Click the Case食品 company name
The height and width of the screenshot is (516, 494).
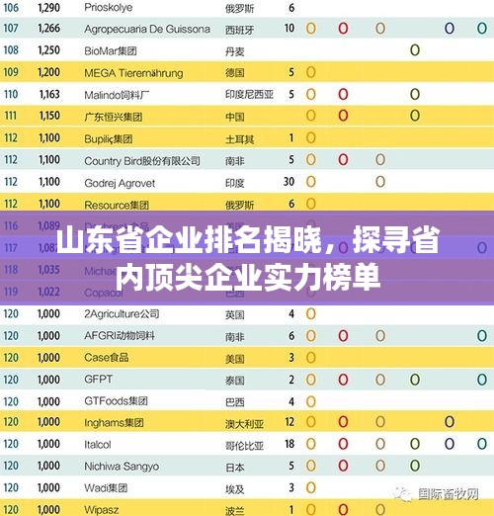[107, 358]
